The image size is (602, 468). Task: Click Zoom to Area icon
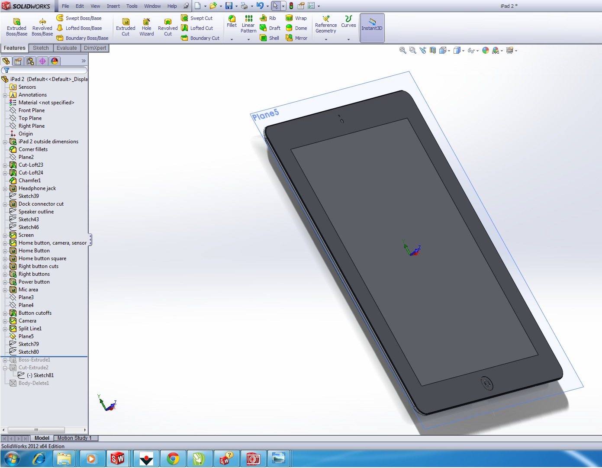413,50
